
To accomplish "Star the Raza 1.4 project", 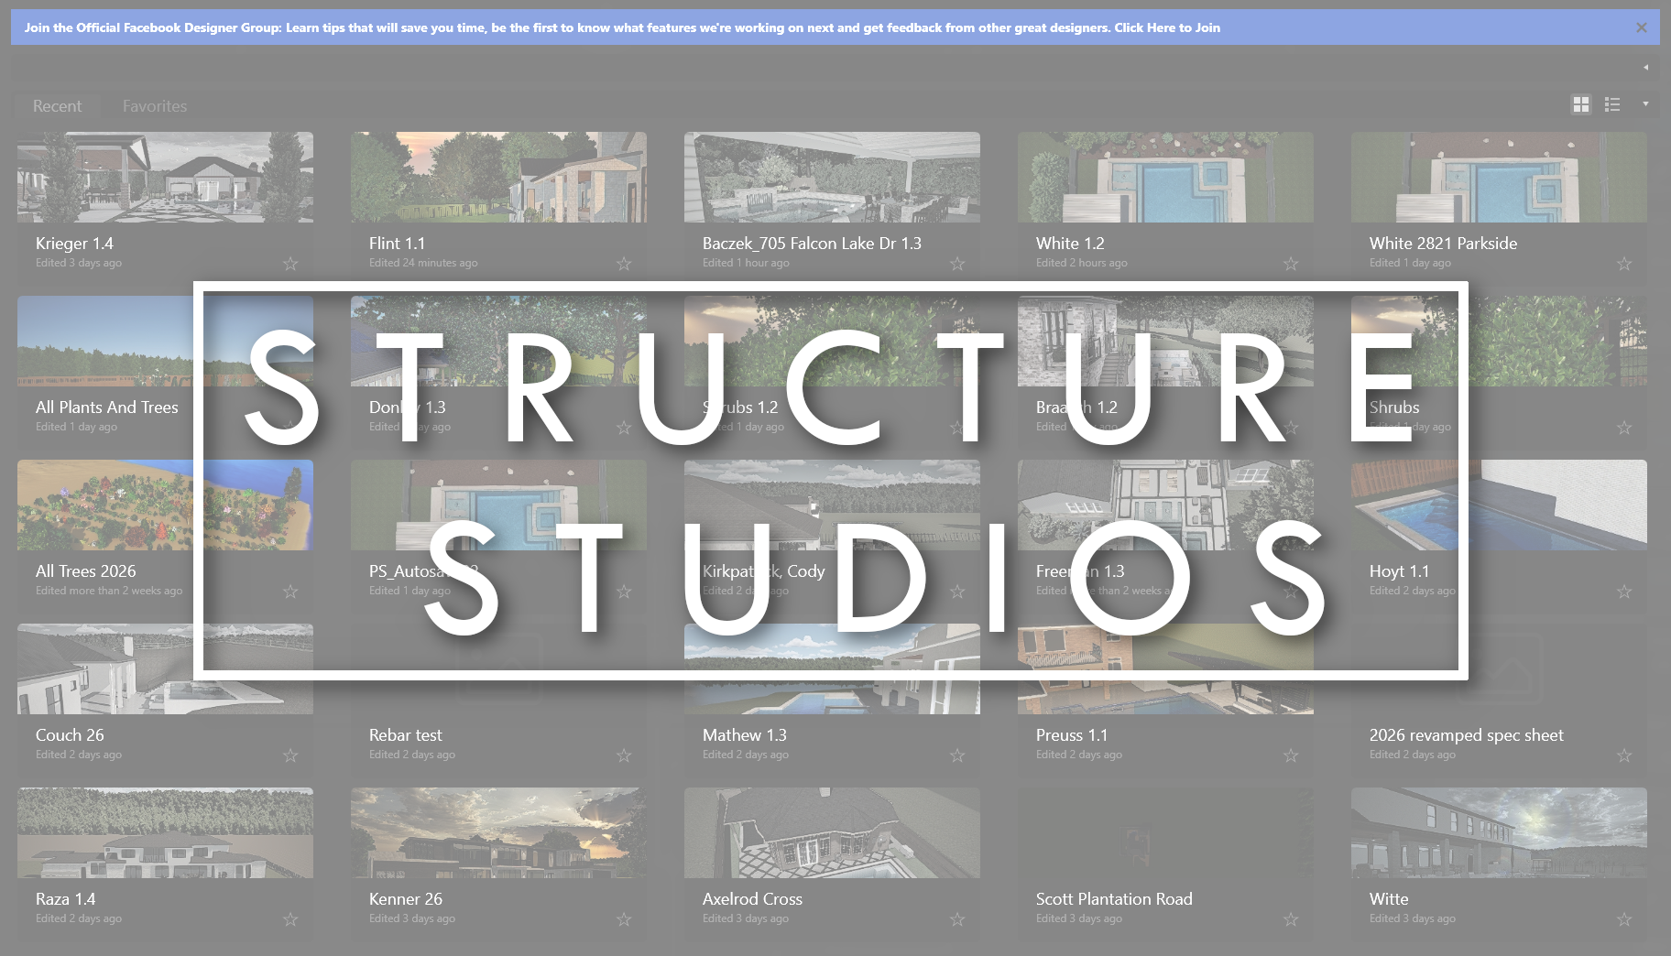I will (x=290, y=919).
